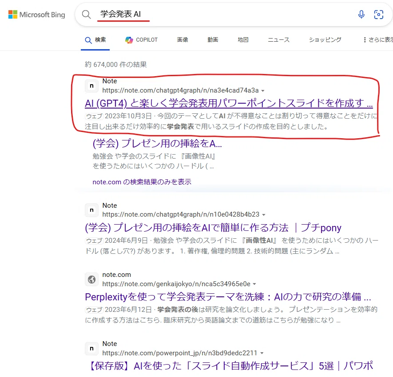
Task: Click the Microsoft Bing logo
Action: pyautogui.click(x=36, y=15)
